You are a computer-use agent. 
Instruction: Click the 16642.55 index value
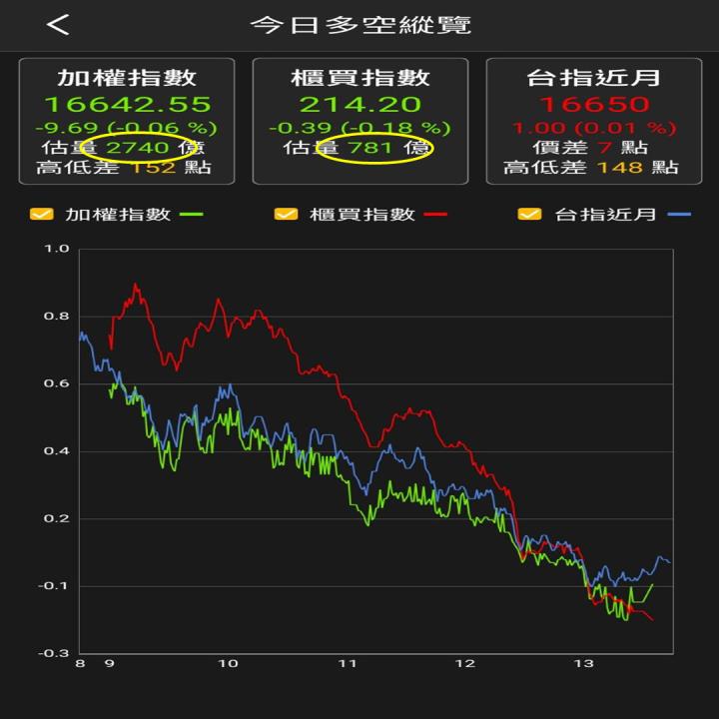(x=127, y=104)
